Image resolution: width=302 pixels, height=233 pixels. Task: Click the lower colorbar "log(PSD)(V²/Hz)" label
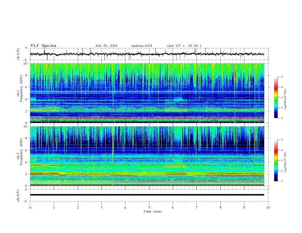point(285,162)
